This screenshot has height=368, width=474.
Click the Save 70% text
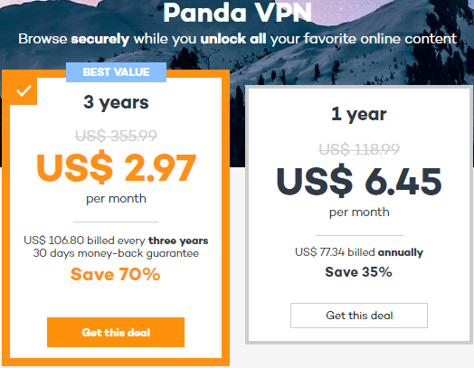coord(115,274)
